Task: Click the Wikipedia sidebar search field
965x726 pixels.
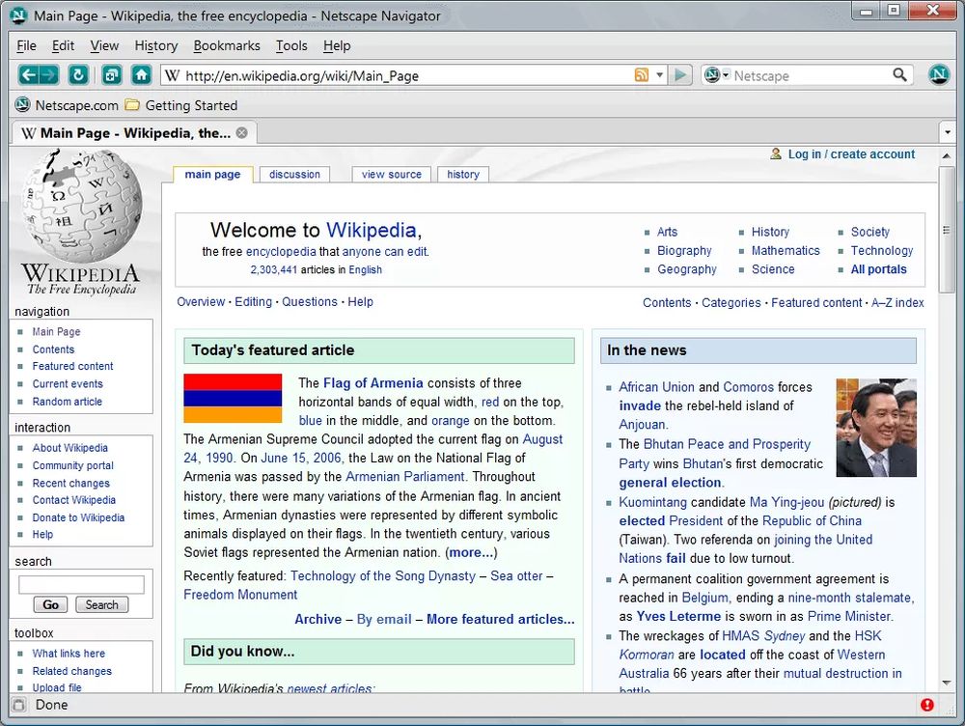Action: tap(81, 584)
